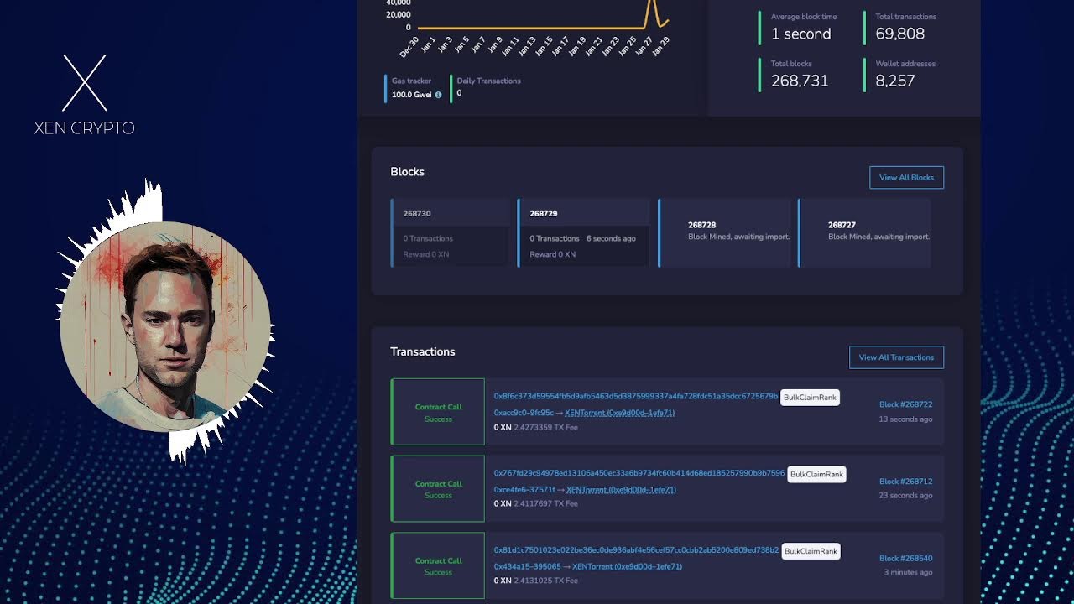
Task: Click '2.4273359 TX Fee' text
Action: [x=545, y=427]
